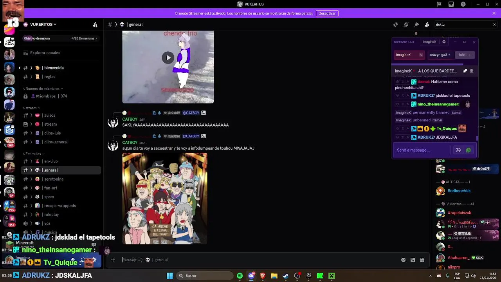Collapse the Estímulos category
The width and height of the screenshot is (501, 282).
tap(34, 154)
